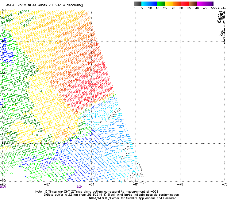Image resolution: width=227 pixels, height=200 pixels.
Task: Click the legend label '35'
Action: tap(189, 8)
